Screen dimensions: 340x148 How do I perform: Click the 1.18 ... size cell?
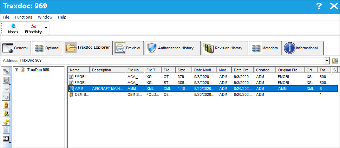tap(183, 89)
